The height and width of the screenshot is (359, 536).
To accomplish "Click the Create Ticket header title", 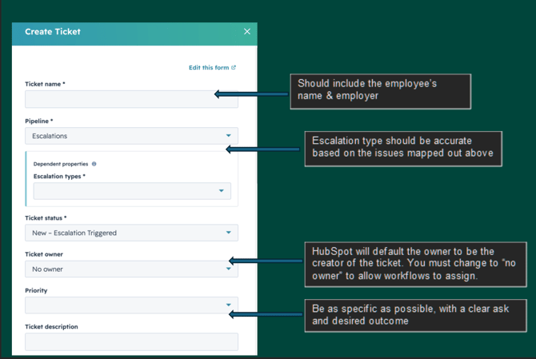I will click(53, 32).
